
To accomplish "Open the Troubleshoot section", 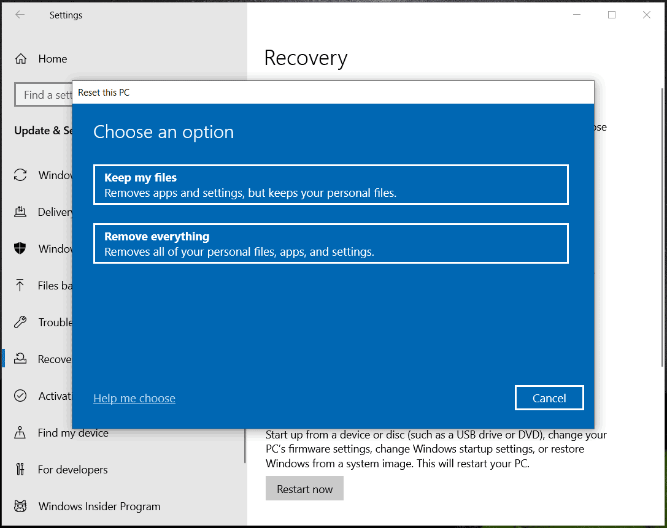I will click(21, 322).
